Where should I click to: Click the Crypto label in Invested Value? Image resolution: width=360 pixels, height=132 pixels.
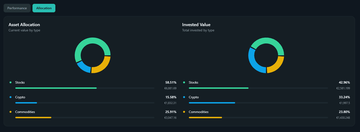point(194,97)
